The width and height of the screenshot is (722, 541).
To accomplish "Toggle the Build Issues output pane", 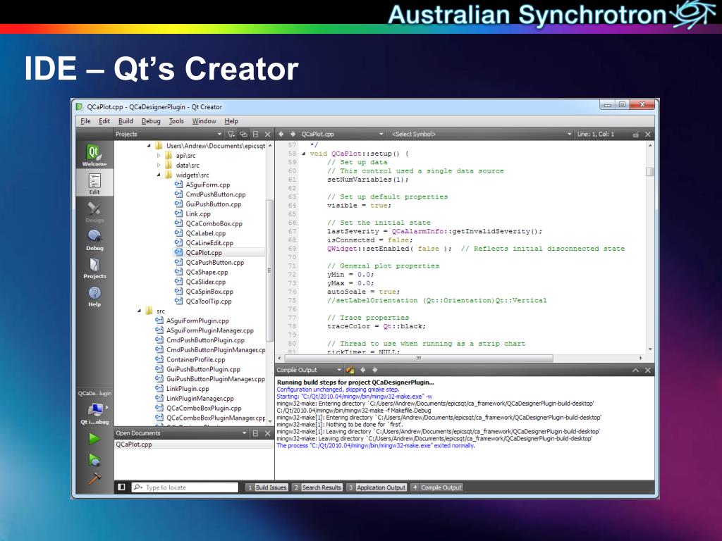I will tap(267, 487).
